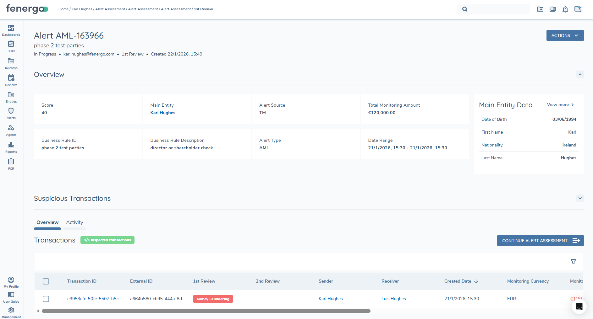Click Continue Alert Assessment button

(x=540, y=241)
